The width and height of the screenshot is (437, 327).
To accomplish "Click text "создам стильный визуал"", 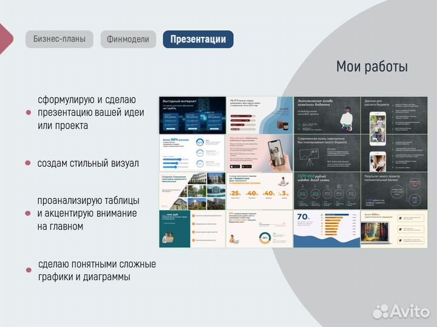I will pos(88,163).
